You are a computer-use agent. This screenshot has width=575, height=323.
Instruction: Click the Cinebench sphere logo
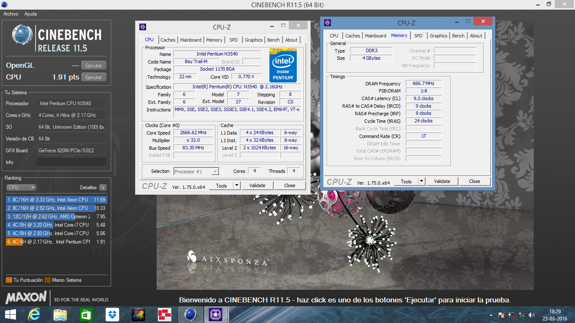22,35
